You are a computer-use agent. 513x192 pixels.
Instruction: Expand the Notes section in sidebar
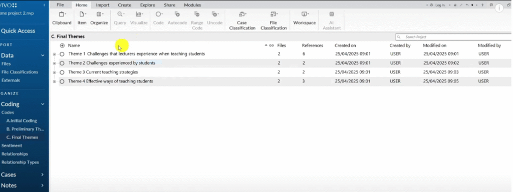42,185
